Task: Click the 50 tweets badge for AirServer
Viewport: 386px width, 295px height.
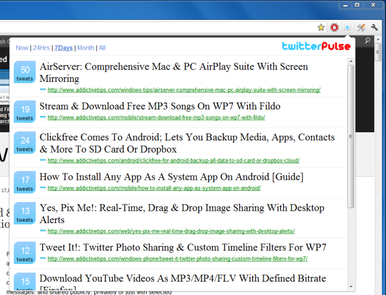Action: tap(25, 74)
